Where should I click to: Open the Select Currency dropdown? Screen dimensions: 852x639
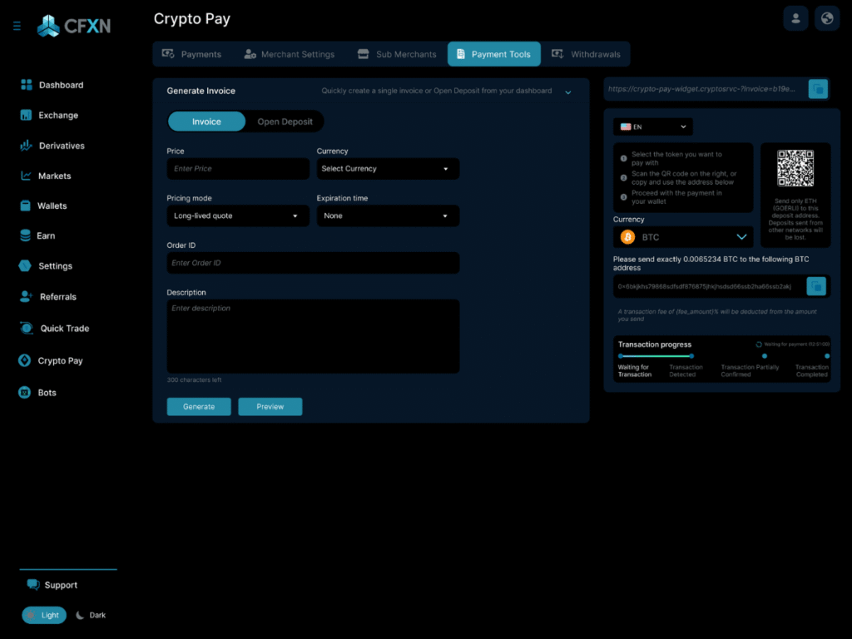click(x=388, y=168)
